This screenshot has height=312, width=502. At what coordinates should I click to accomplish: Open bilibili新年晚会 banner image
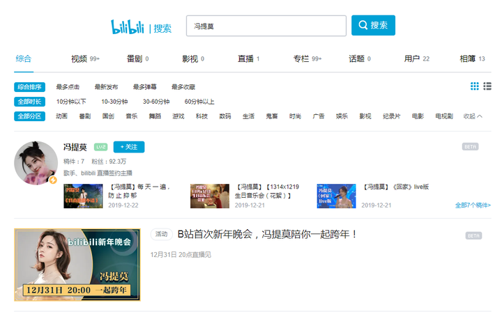[77, 265]
